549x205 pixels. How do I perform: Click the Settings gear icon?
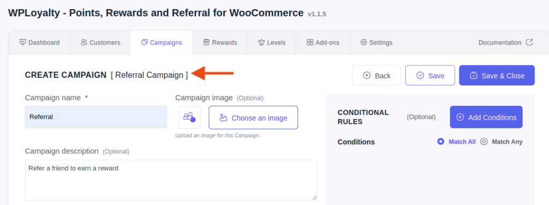363,42
